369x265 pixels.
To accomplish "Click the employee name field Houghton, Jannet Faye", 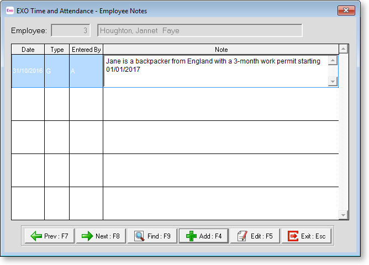I will pyautogui.click(x=199, y=31).
